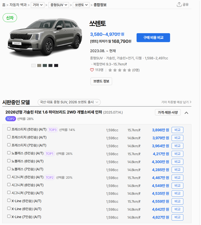201x225 pixels.
Task: Open 기아 차종별 예상 납기 link
Action: tap(176, 102)
